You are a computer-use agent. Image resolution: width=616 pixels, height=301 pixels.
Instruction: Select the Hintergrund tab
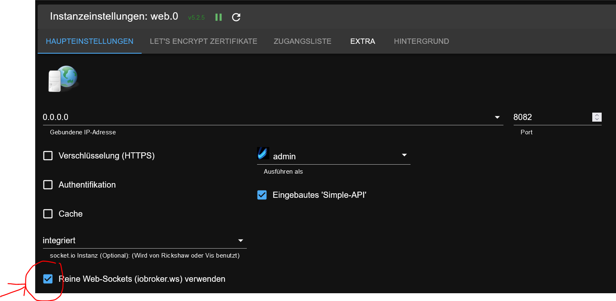(422, 41)
